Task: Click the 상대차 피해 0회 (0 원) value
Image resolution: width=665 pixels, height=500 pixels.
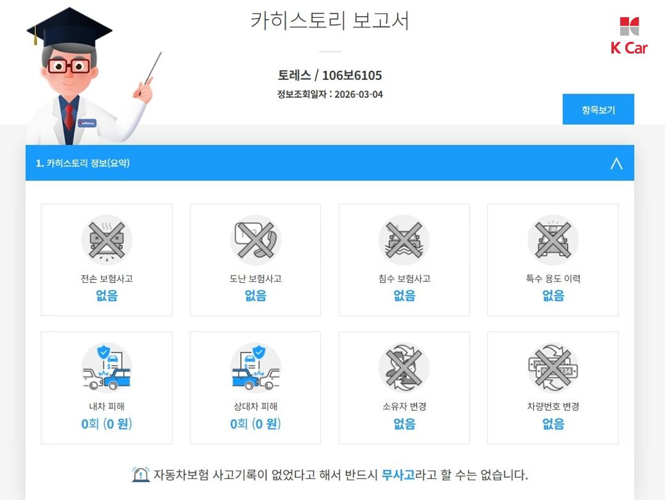Action: 256,424
